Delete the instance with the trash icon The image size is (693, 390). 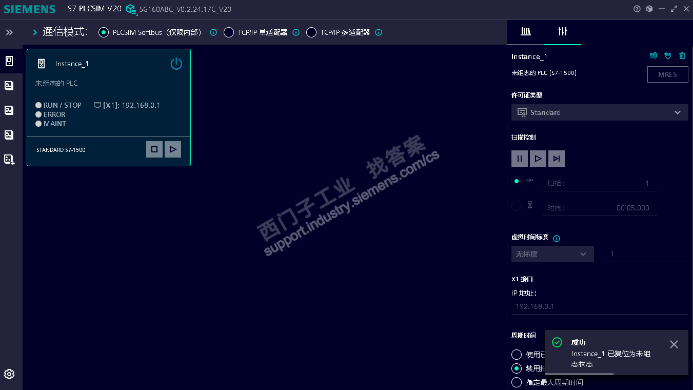[682, 56]
